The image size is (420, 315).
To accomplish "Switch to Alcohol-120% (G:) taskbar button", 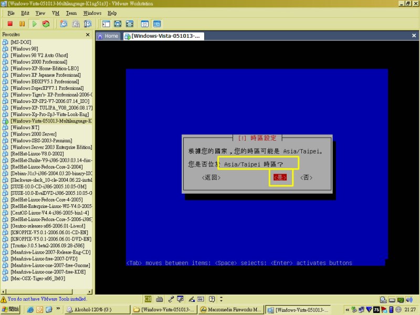I will pyautogui.click(x=98, y=310).
